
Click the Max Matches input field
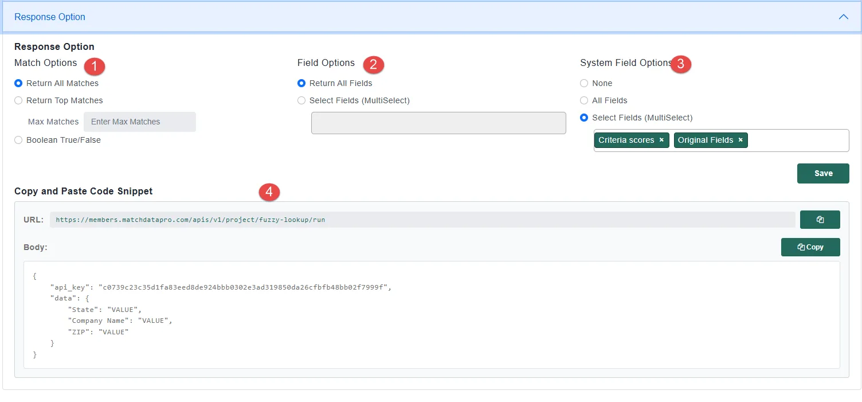coord(140,122)
